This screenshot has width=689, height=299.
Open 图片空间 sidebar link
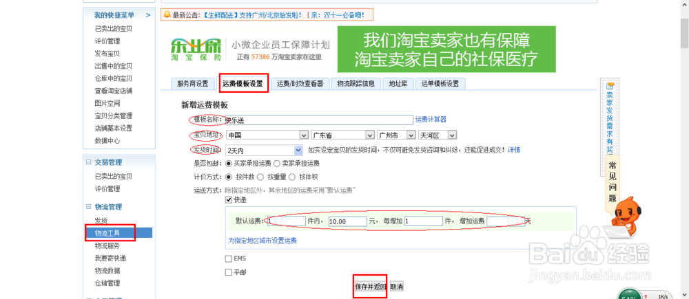[x=107, y=104]
